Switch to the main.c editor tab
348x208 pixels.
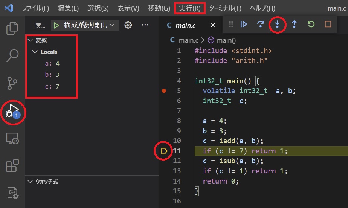[x=185, y=26]
